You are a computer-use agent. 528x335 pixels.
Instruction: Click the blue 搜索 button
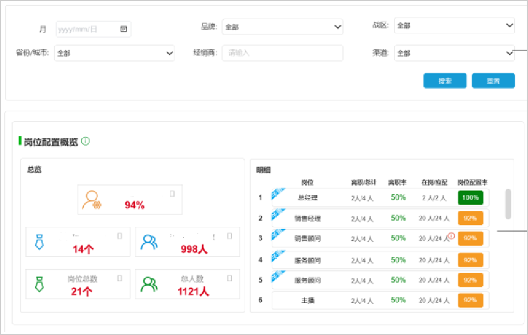(x=445, y=81)
